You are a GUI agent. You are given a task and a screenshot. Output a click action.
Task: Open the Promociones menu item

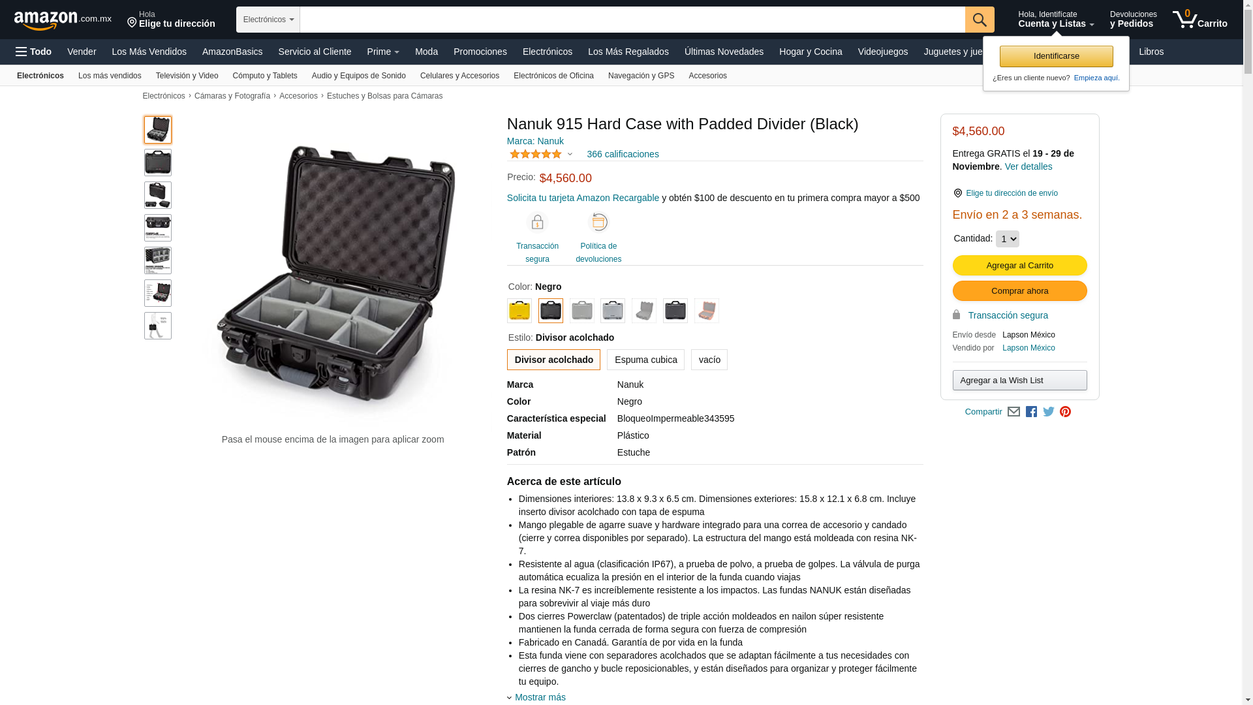tap(480, 52)
